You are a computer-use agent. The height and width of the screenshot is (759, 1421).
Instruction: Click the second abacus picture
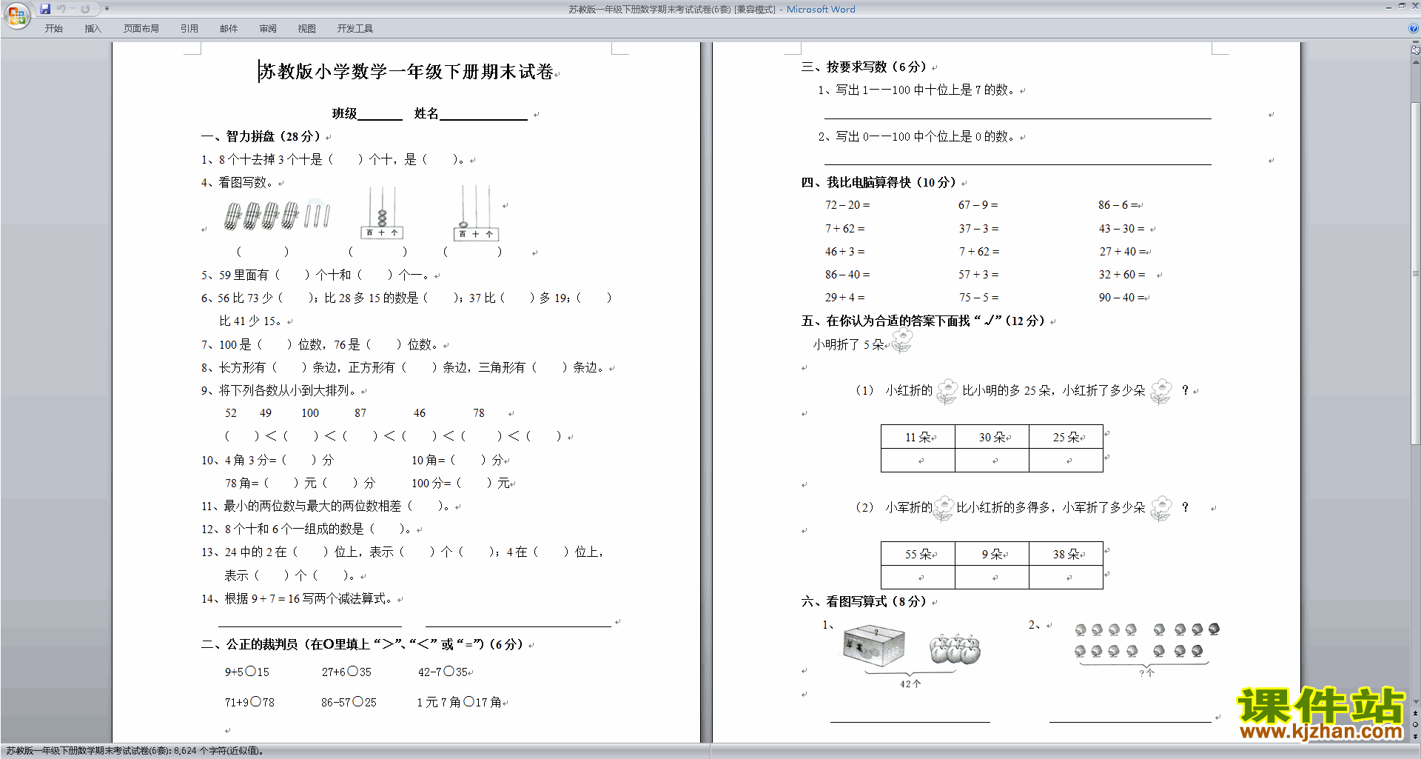pos(477,213)
